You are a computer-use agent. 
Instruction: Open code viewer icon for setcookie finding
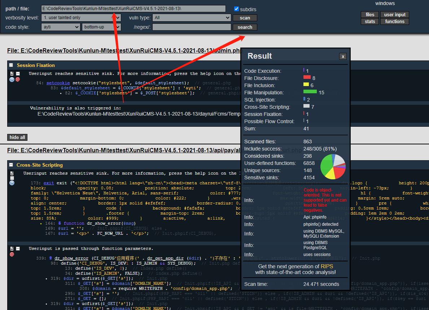point(12,73)
